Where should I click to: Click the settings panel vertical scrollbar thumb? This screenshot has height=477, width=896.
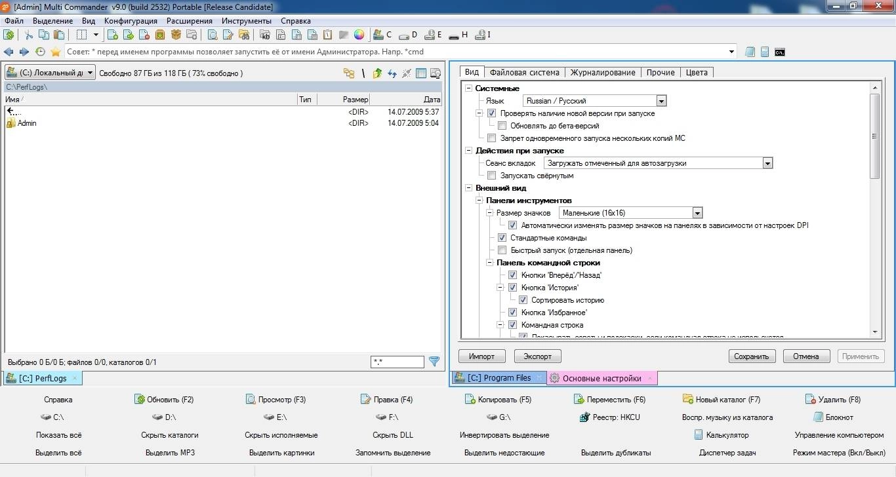[875, 136]
